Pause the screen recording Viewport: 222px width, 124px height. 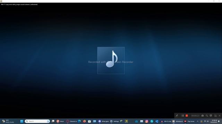[x=183, y=116]
